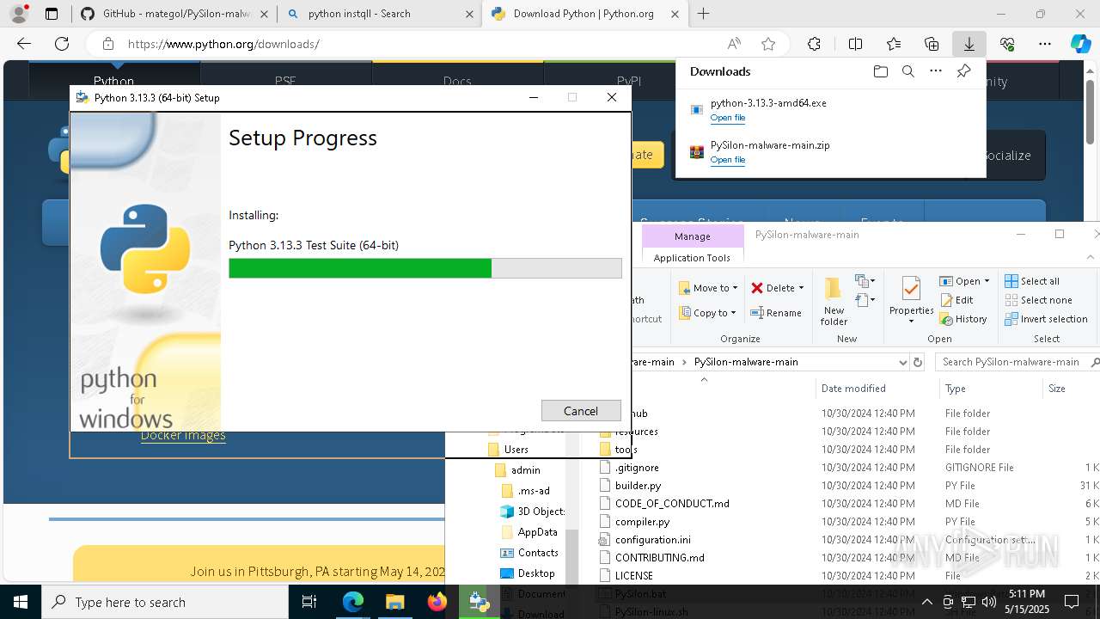Sort files by Type column
1100x619 pixels.
pyautogui.click(x=991, y=389)
